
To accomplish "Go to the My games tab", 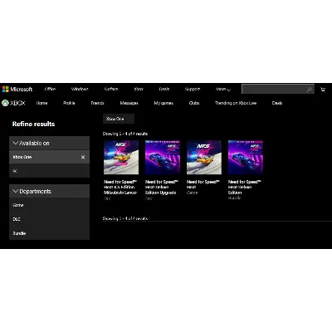I will [x=164, y=103].
